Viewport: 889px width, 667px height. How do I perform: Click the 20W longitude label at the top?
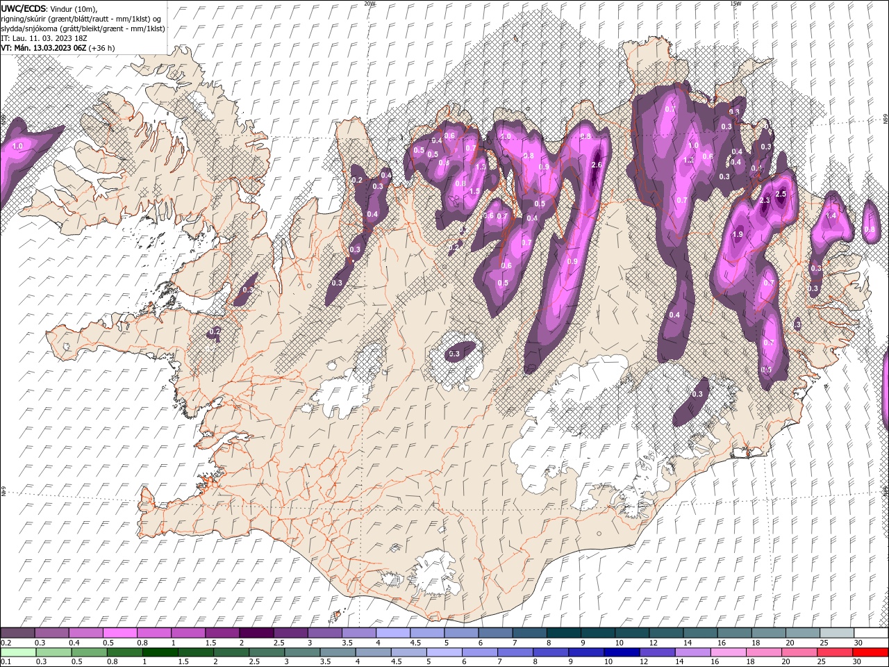369,3
